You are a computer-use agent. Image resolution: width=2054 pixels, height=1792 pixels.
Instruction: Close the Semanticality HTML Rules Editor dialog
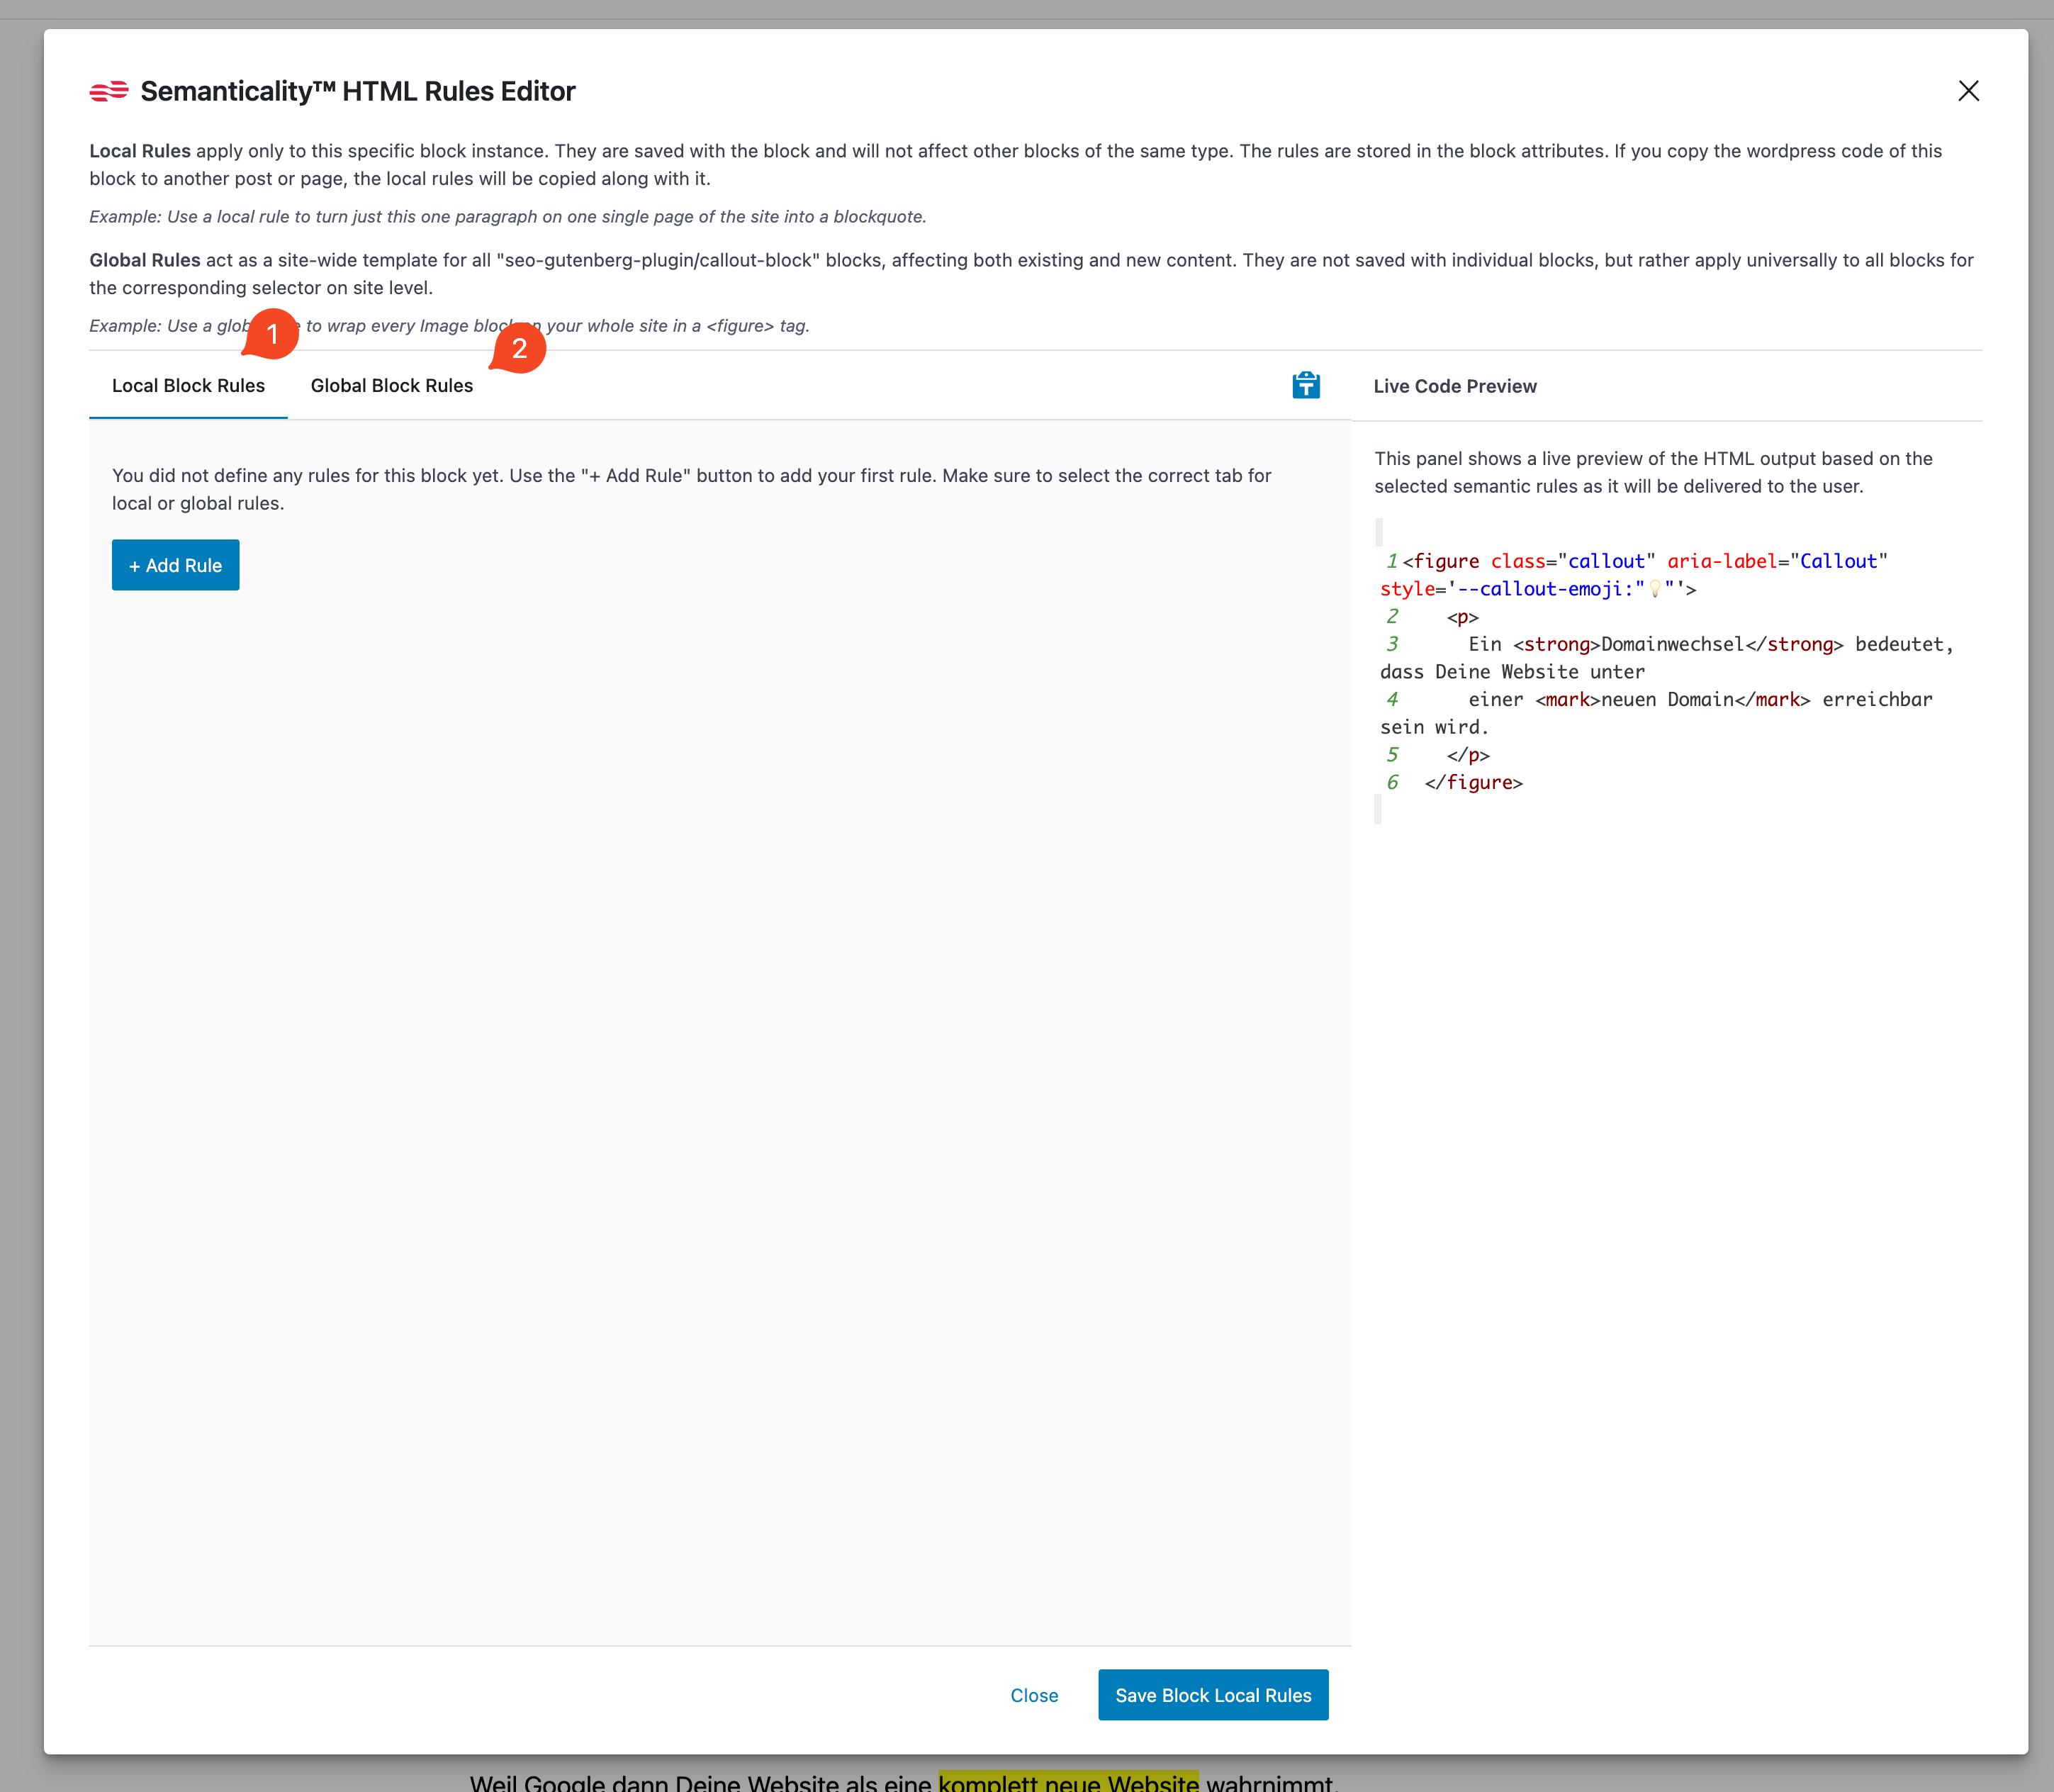(x=1968, y=91)
